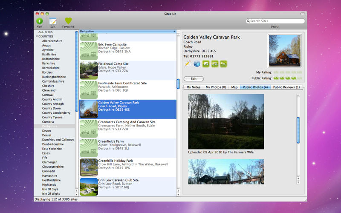Screen dimensions: 341x213
Task: Click Eric Byne Campsite placeholder thumbnail
Action: (89, 51)
